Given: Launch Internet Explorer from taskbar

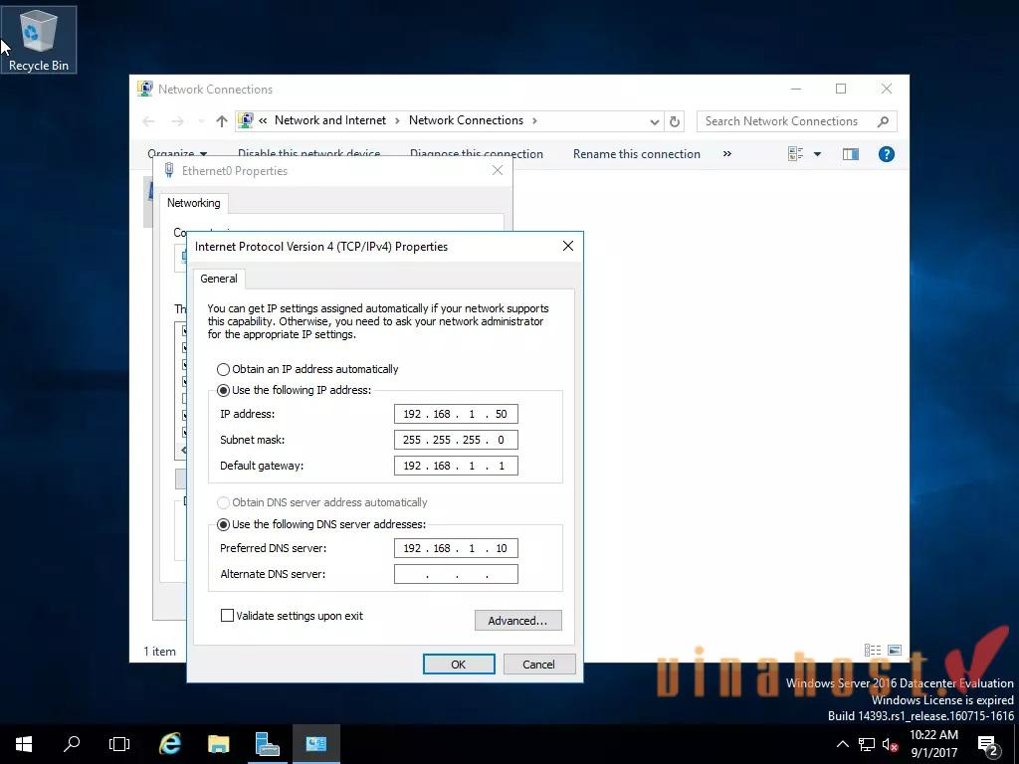Looking at the screenshot, I should pyautogui.click(x=169, y=744).
